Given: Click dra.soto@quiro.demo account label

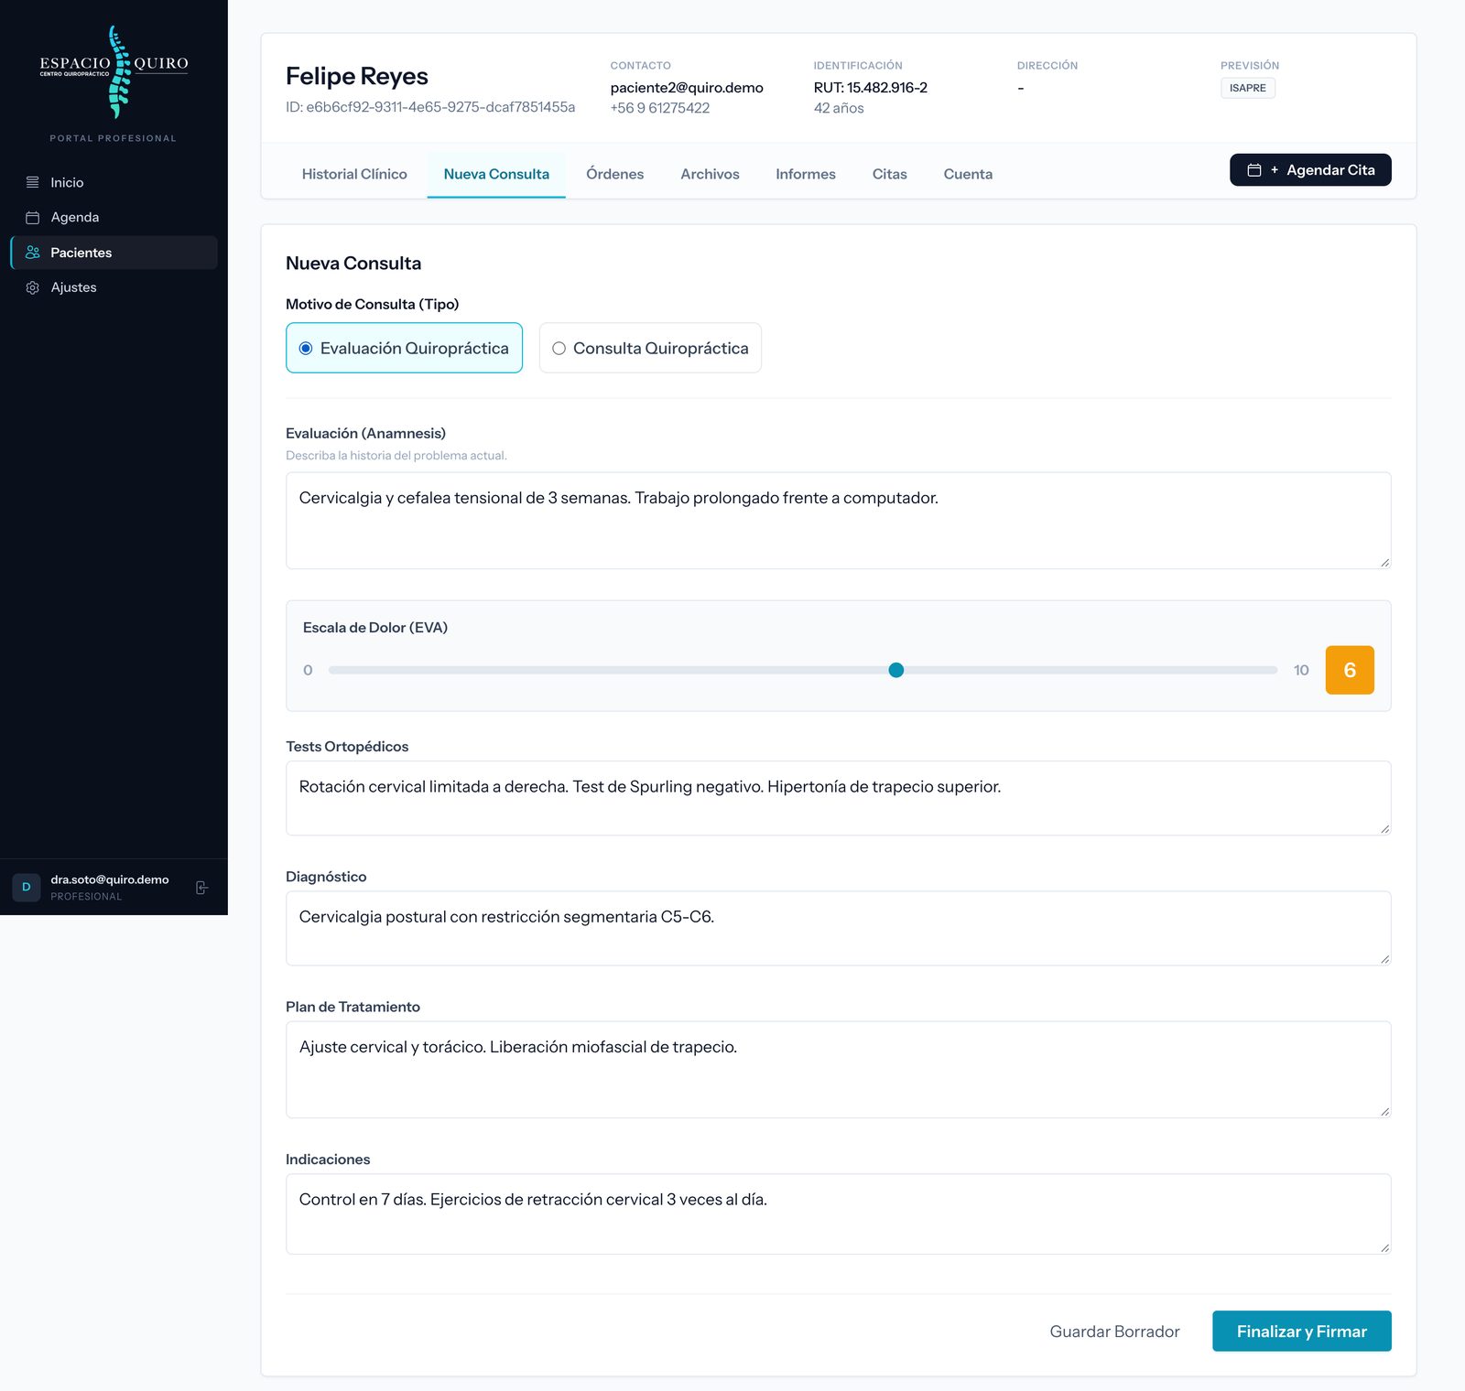Looking at the screenshot, I should click(110, 879).
